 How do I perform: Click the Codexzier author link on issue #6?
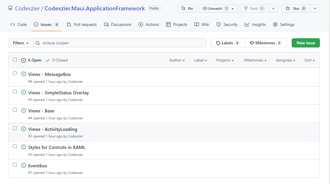(75, 82)
